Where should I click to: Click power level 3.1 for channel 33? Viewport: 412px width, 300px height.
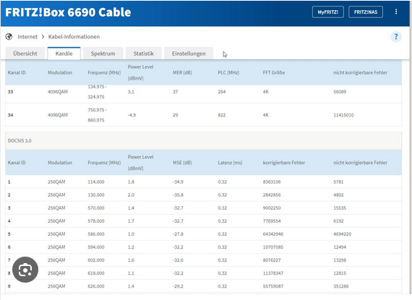pyautogui.click(x=131, y=92)
